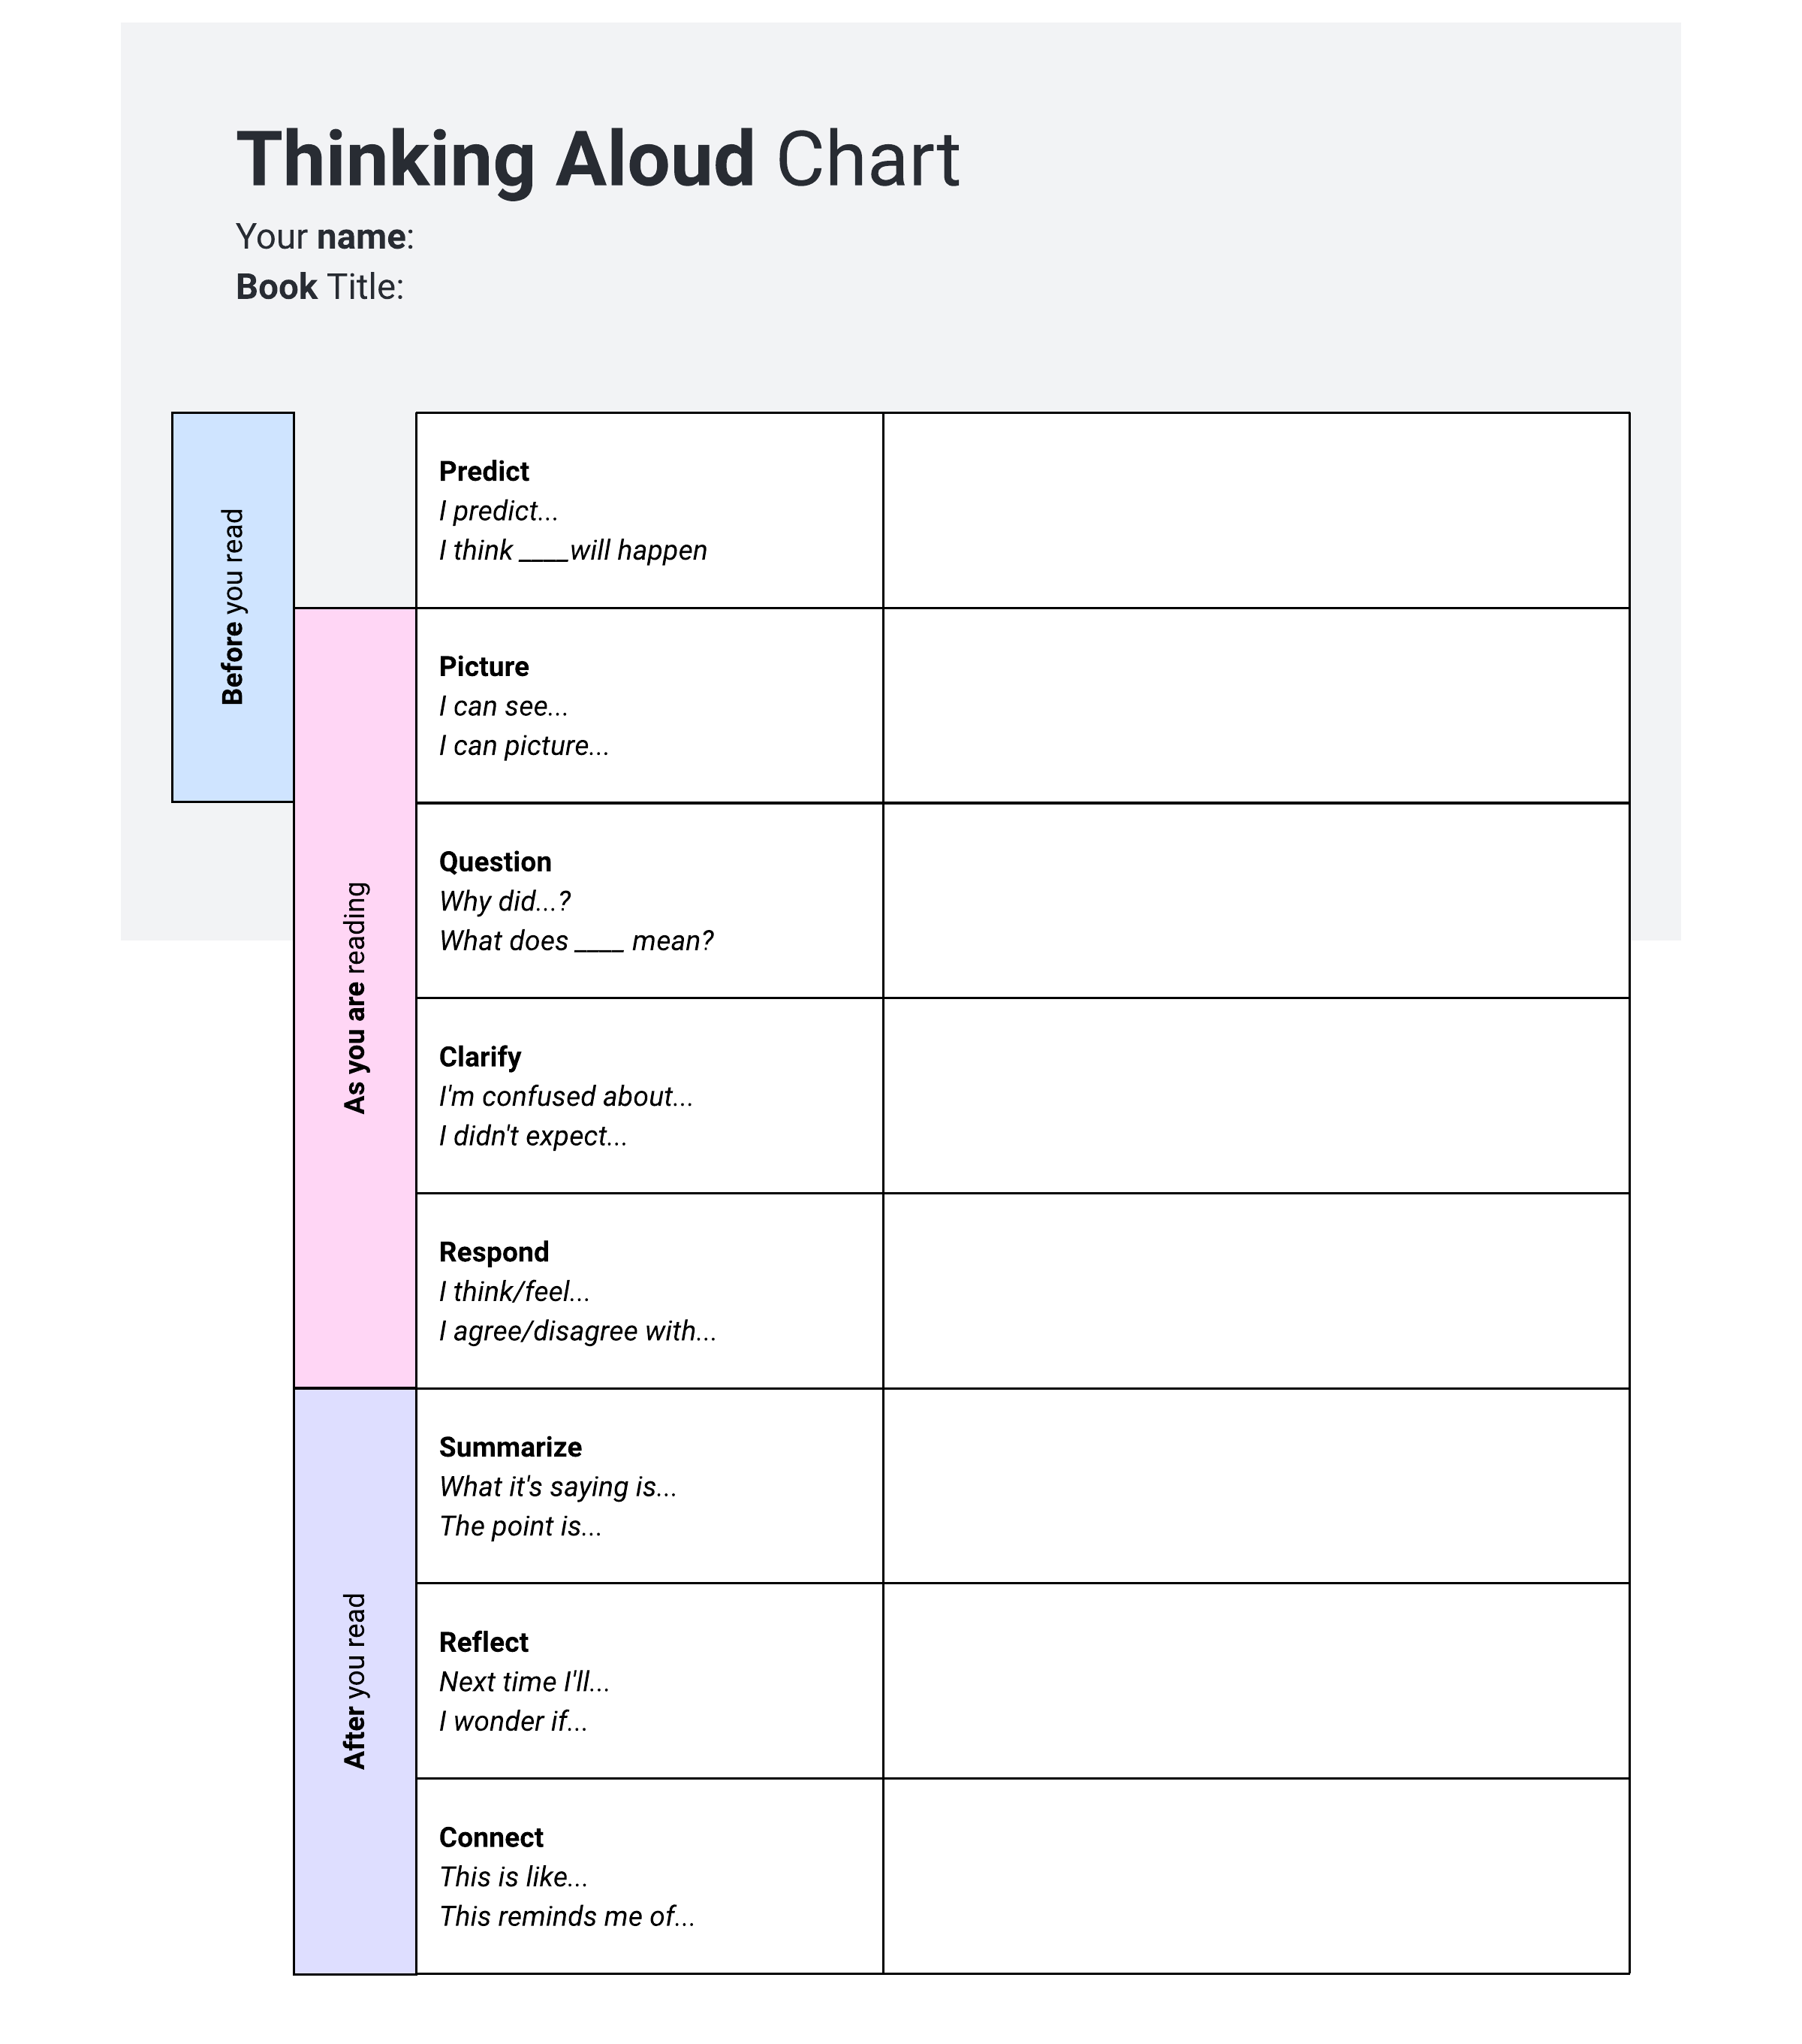The height and width of the screenshot is (2044, 1802).
Task: Select the purple "After you read" block
Action: (x=355, y=1680)
